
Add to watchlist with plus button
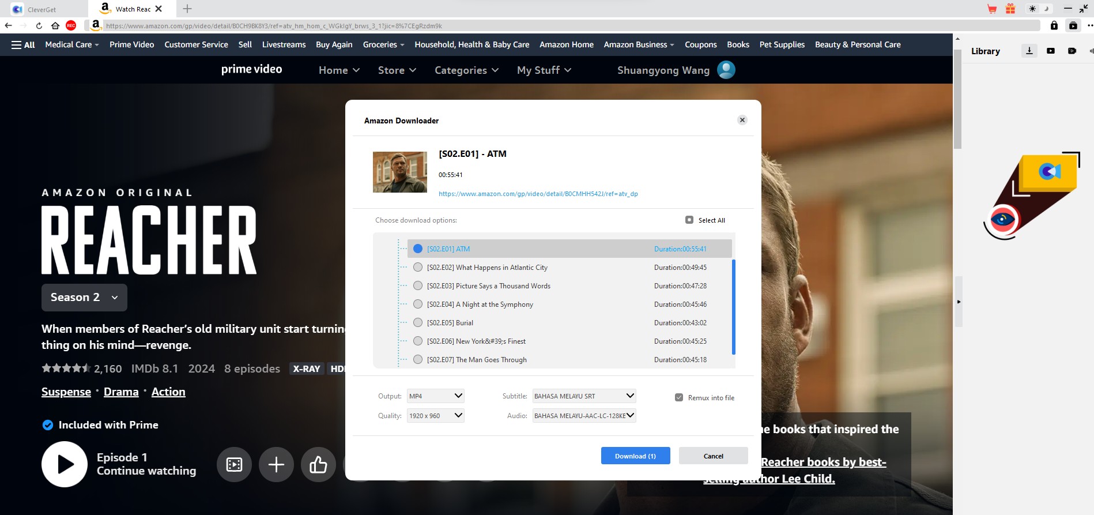[276, 464]
